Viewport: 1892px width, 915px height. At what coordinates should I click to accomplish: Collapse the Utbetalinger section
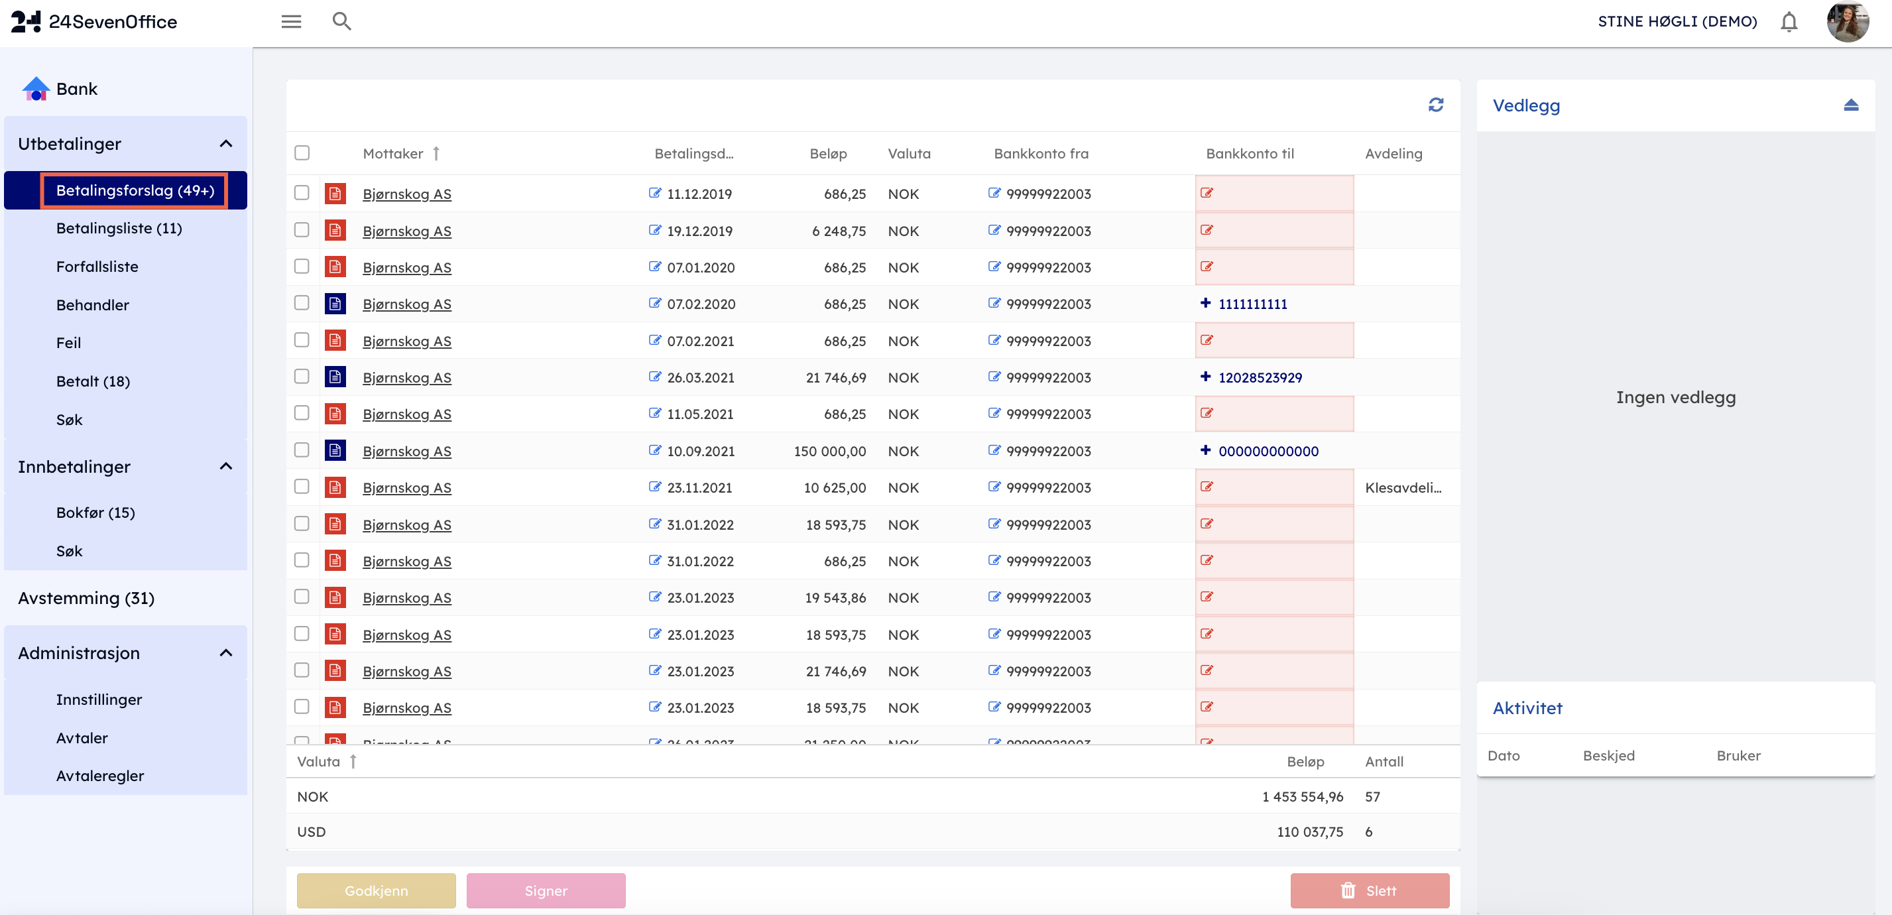225,144
